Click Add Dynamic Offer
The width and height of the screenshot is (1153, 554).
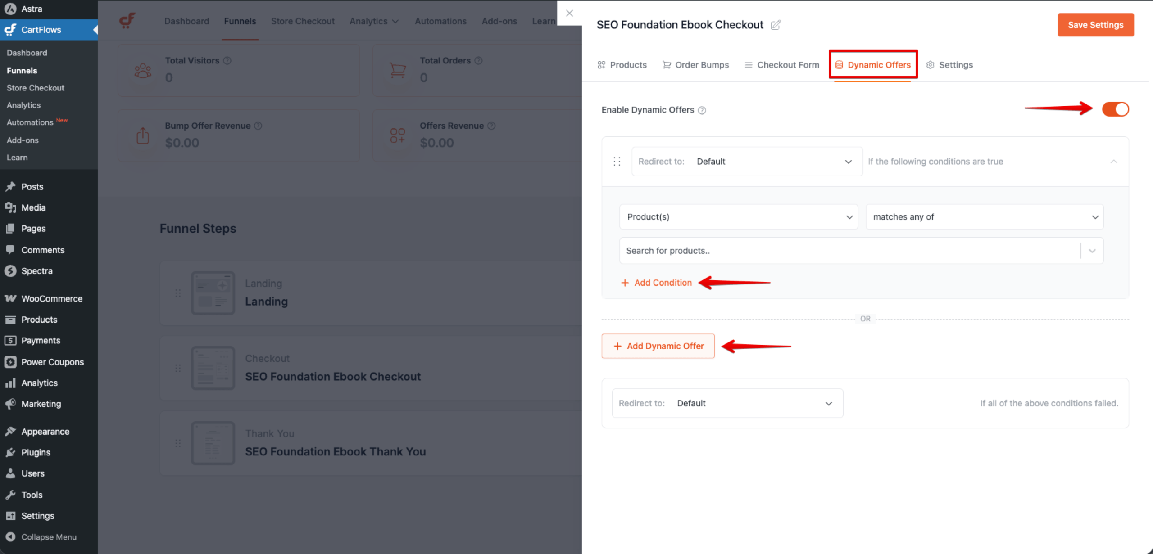pos(658,346)
